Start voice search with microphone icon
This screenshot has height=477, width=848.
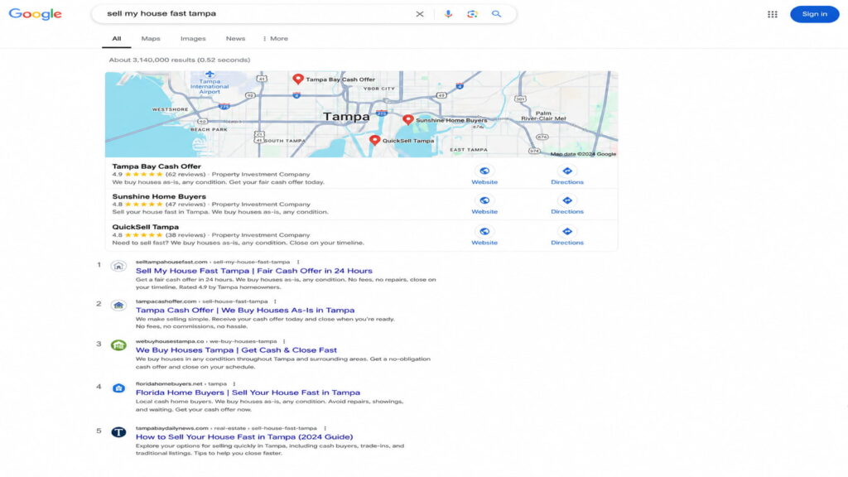(448, 14)
